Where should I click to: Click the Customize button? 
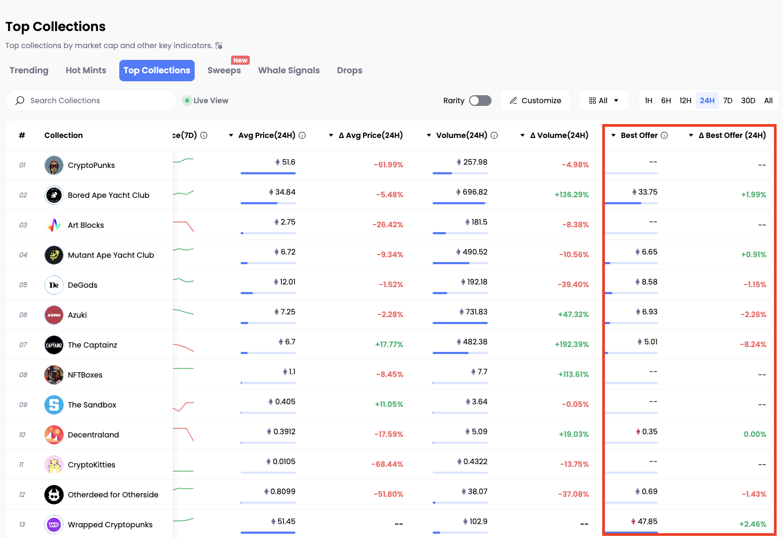[x=535, y=101]
